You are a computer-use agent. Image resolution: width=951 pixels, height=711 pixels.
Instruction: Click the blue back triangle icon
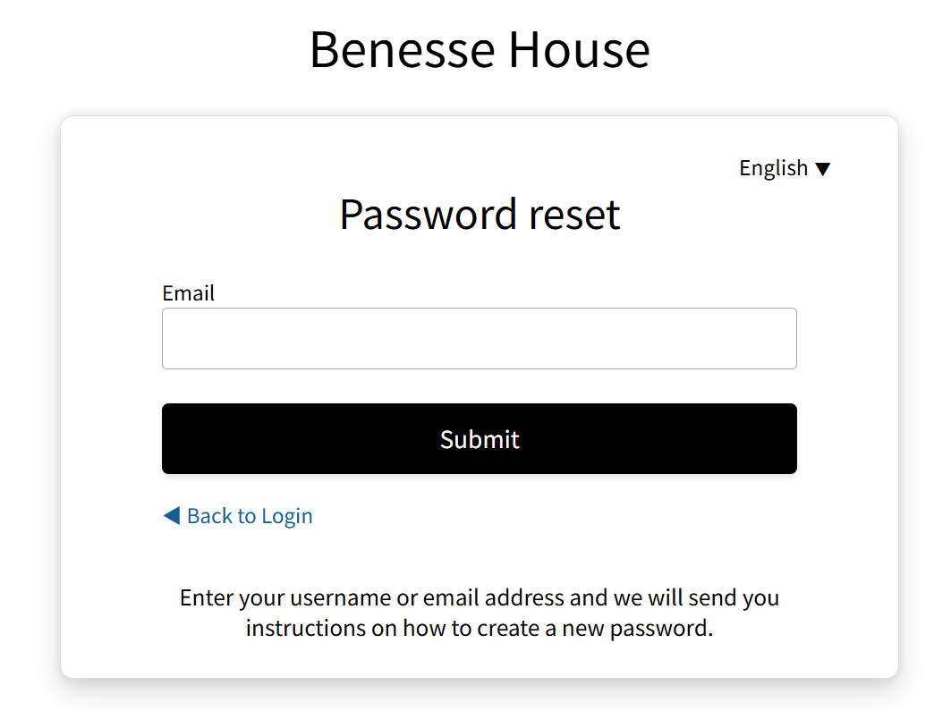coord(172,516)
